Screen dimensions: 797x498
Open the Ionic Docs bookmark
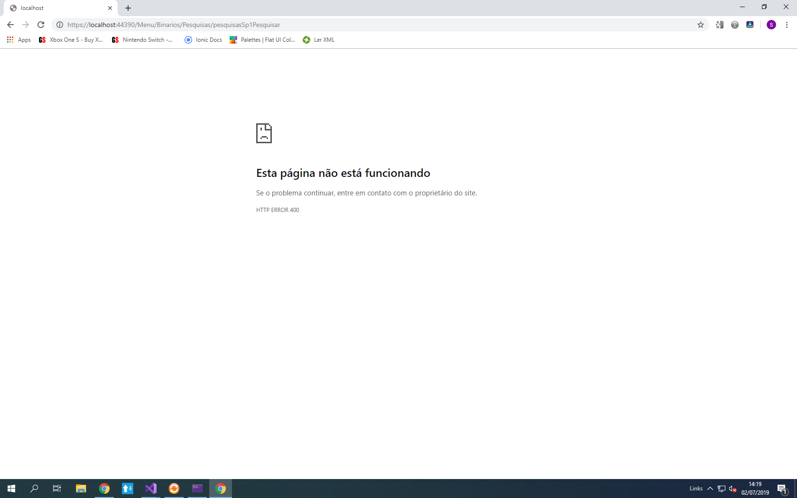[x=204, y=40]
